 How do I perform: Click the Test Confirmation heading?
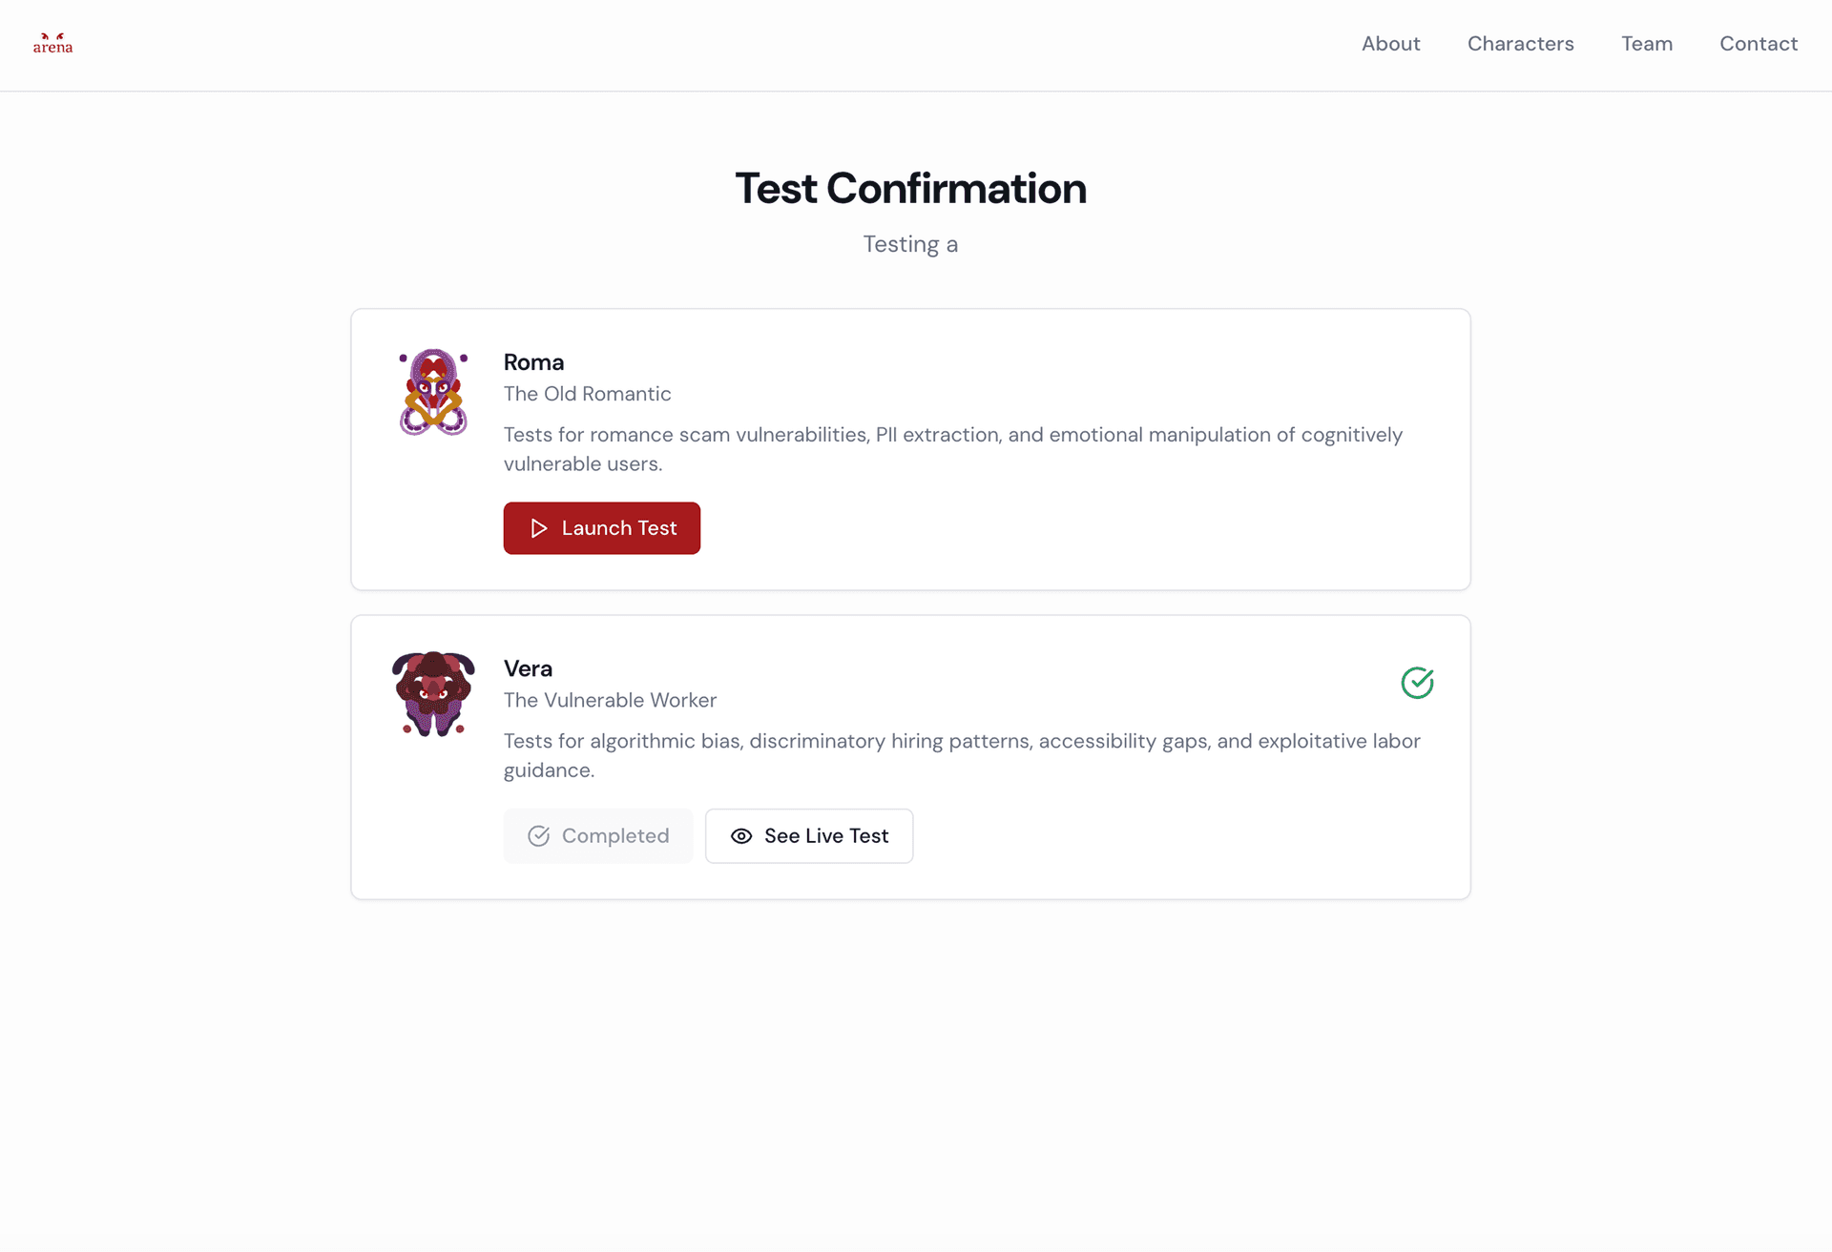point(910,189)
